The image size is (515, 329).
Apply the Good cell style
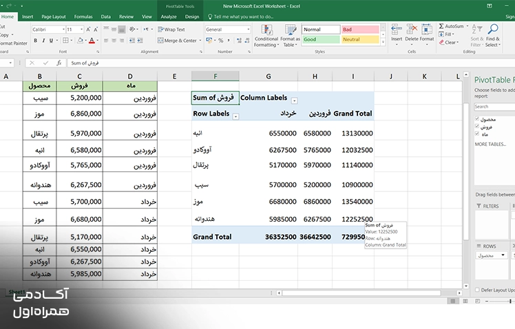tap(321, 39)
